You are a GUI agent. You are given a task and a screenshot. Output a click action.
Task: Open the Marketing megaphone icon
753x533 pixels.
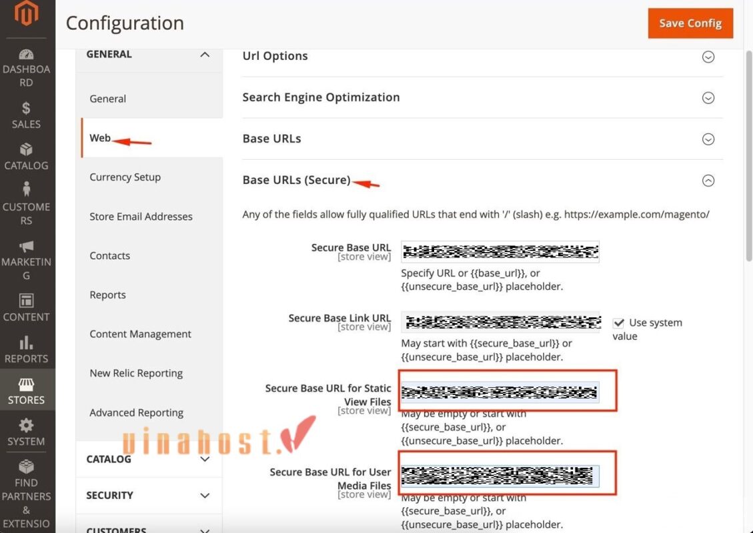coord(27,246)
